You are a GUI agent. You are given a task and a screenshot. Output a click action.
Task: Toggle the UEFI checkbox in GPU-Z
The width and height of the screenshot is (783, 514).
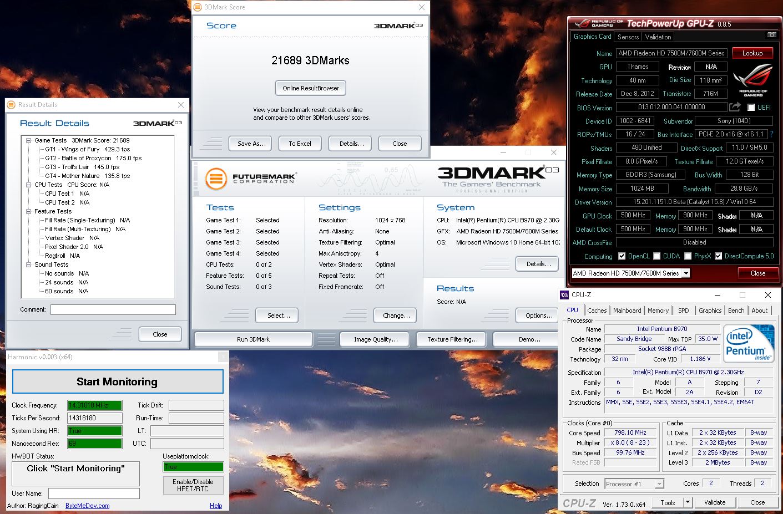[751, 108]
